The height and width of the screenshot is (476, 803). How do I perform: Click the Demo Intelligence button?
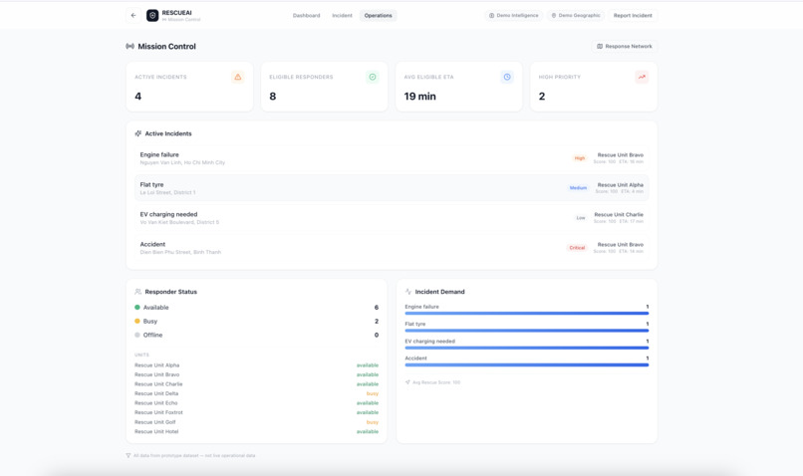pyautogui.click(x=514, y=15)
